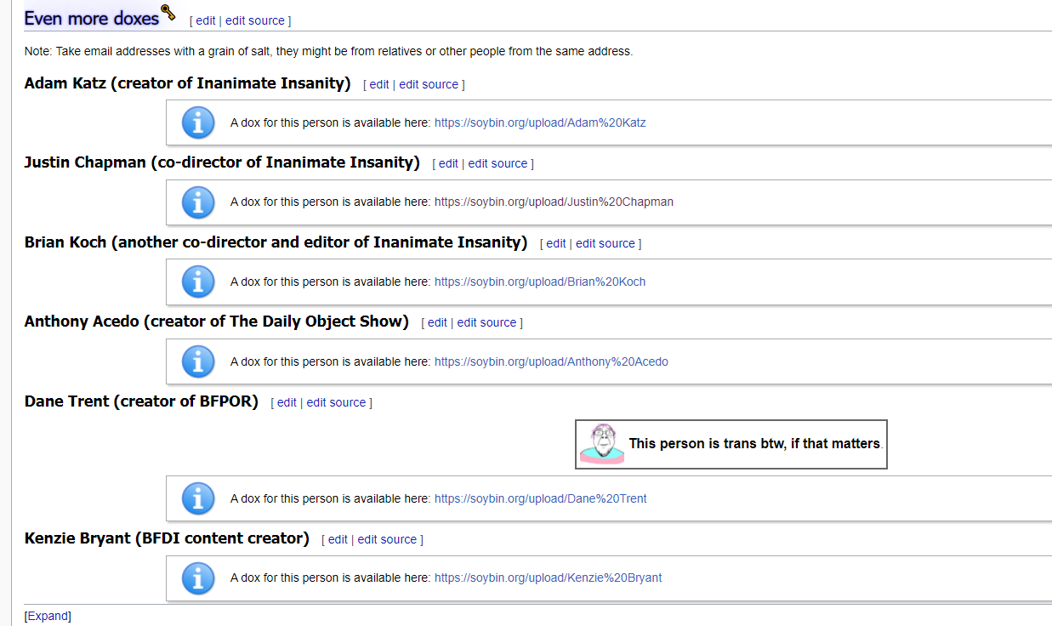Viewport: 1052px width, 626px height.
Task: Click the info icon under the Inanimate Insanity creator heading
Action: tap(198, 122)
